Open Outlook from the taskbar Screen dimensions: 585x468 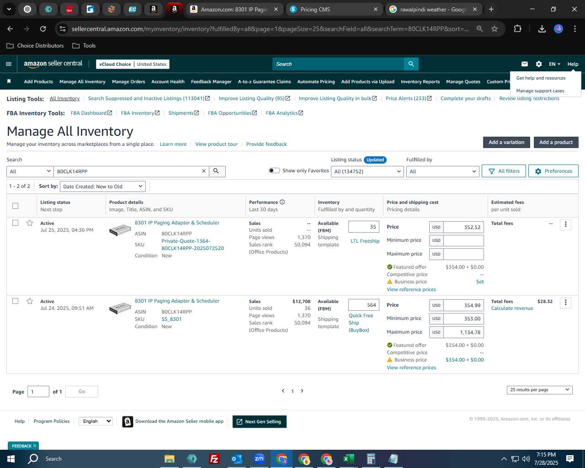click(x=237, y=459)
